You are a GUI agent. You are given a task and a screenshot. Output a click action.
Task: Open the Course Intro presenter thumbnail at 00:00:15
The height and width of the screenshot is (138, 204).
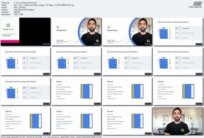[x=76, y=32]
